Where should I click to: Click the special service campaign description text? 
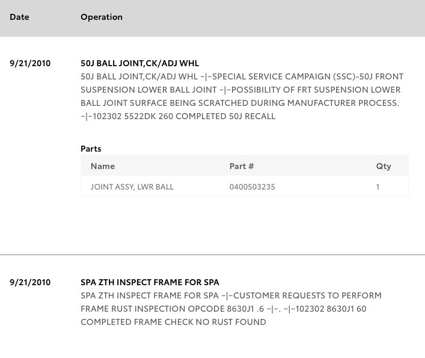tap(242, 96)
